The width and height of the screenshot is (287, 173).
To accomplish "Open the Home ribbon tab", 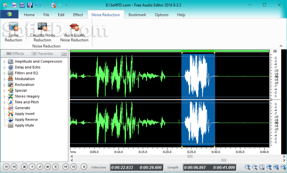I will (29, 15).
